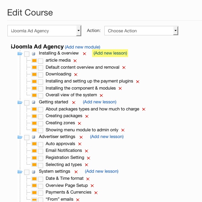
Task: Open the Date & Time format lesson
Action: click(65, 178)
